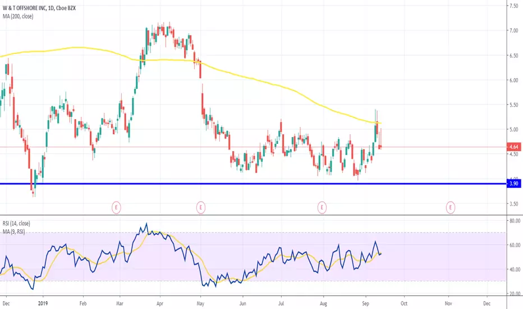Click the earnings E marker at November
Viewport: 523px width, 309px height.
pyautogui.click(x=451, y=207)
